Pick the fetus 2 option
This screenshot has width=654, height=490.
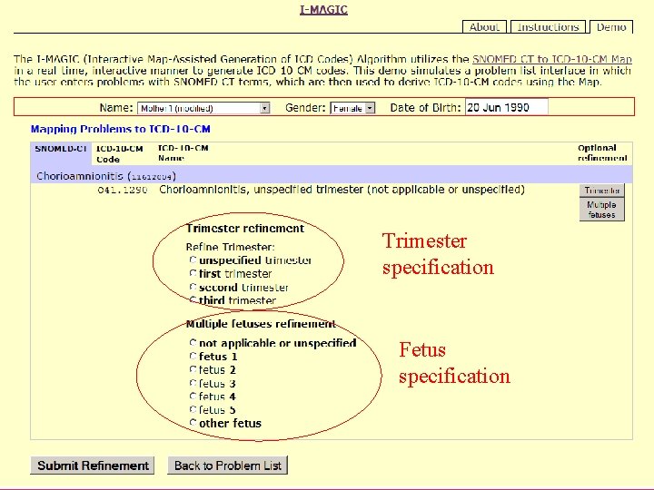[x=193, y=369]
